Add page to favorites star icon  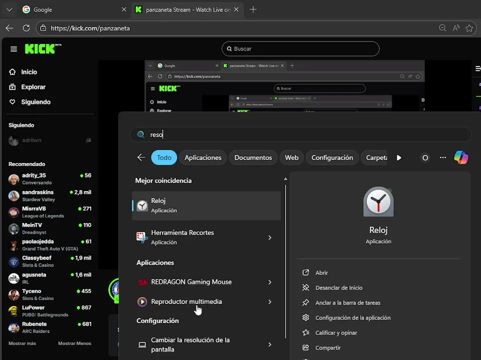[469, 28]
